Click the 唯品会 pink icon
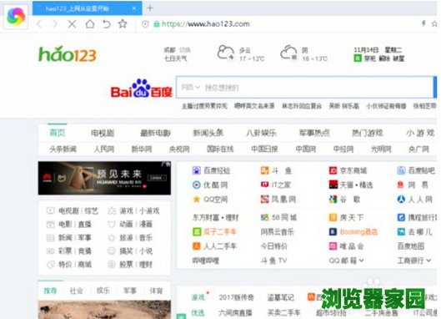This screenshot has width=441, height=319. 333,246
